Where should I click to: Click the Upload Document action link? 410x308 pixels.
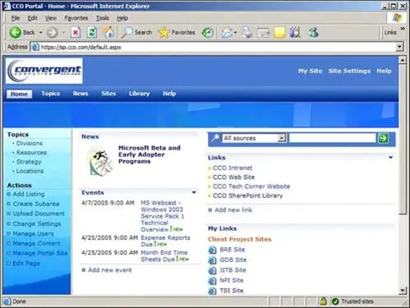pos(38,214)
